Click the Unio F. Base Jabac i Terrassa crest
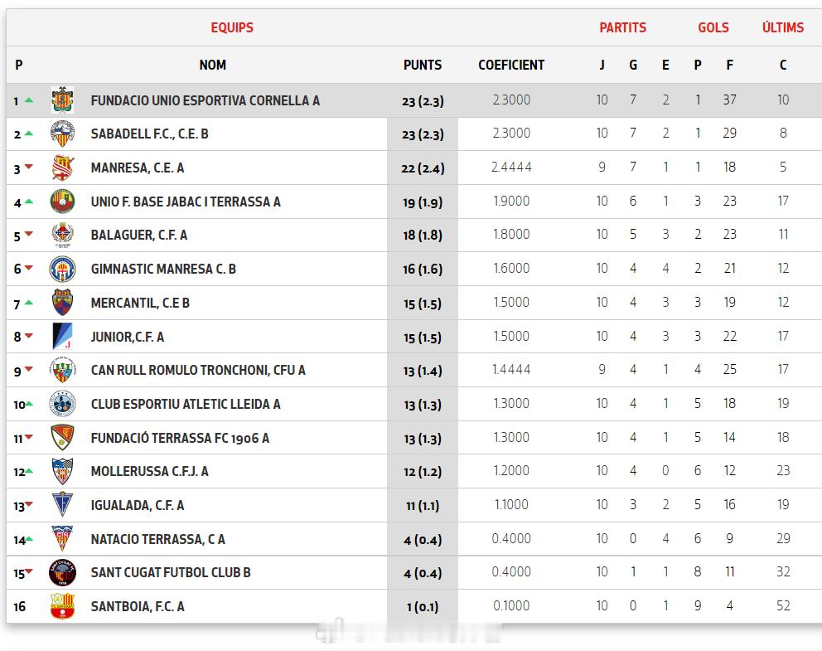The width and height of the screenshot is (822, 651). pos(62,202)
